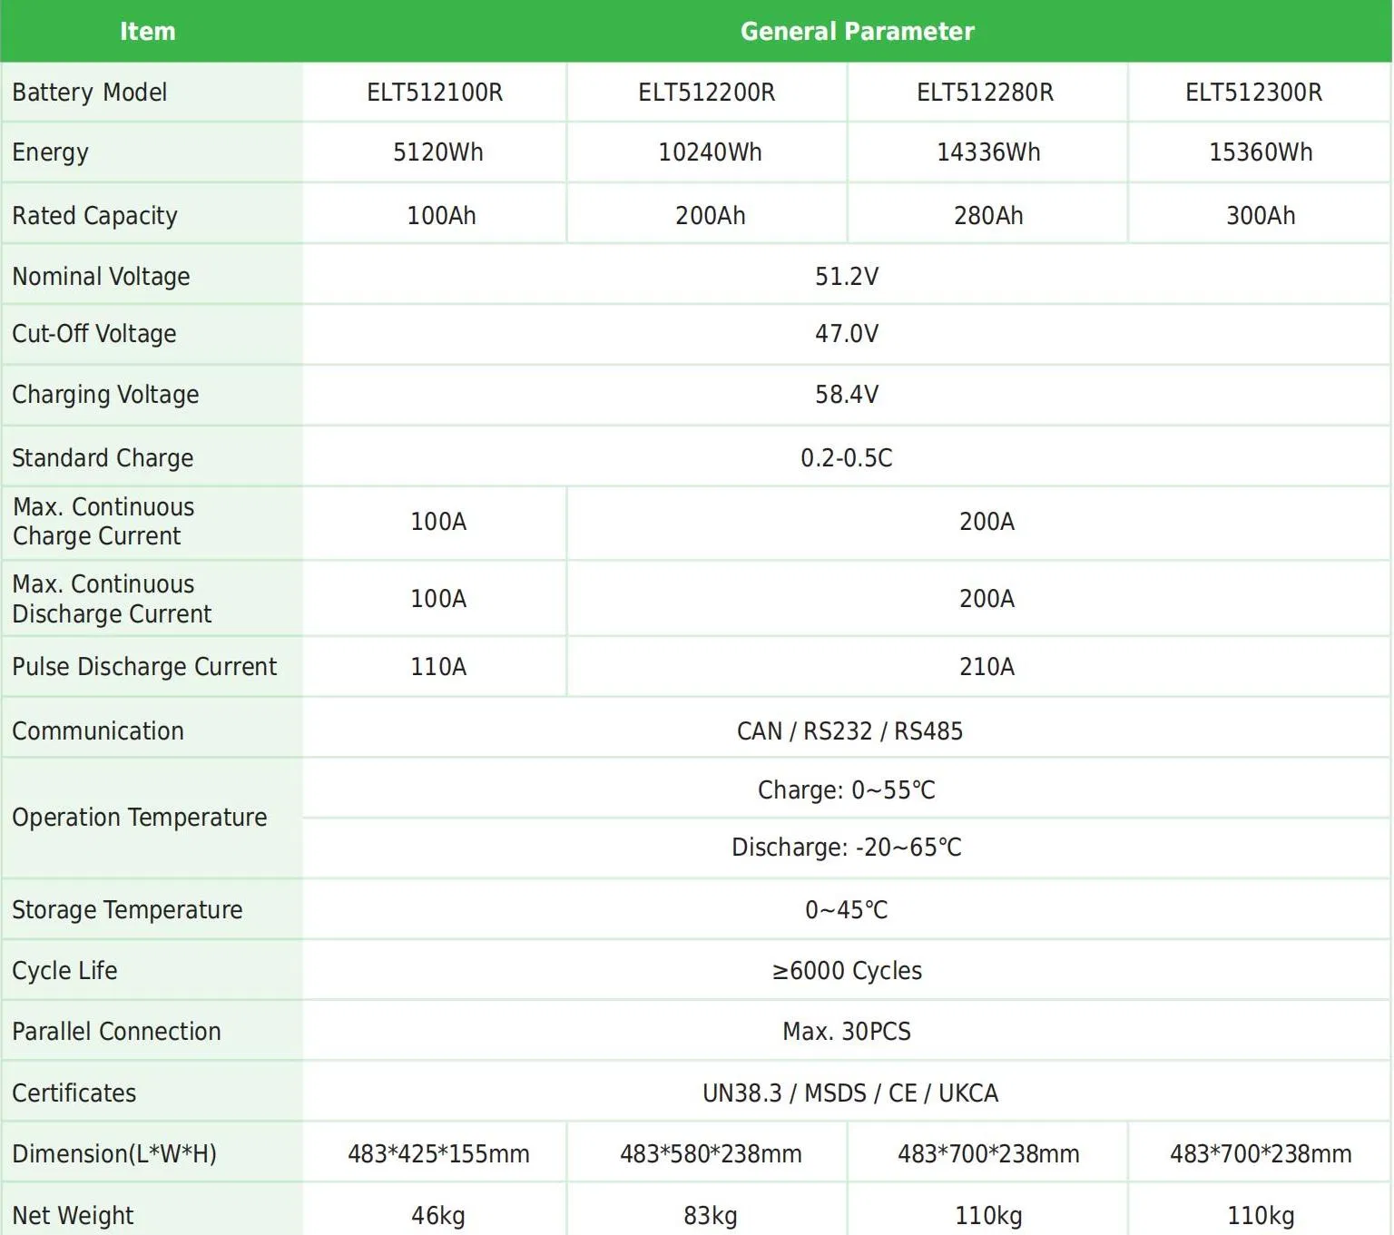Select the rated capacity "200Ah"
This screenshot has height=1235, width=1394.
coord(711,216)
